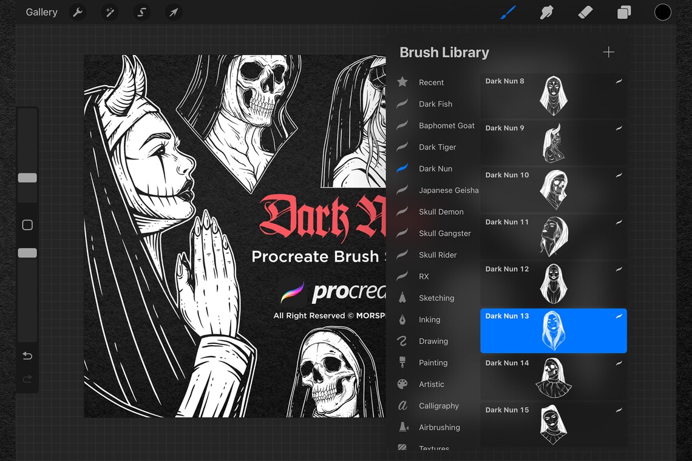Select the Eraser tool
Image resolution: width=692 pixels, height=461 pixels.
(585, 12)
